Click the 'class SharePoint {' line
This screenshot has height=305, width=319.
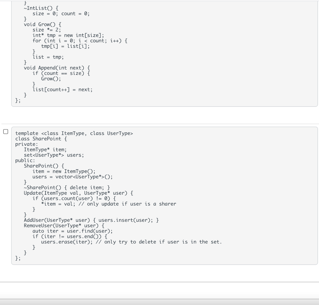tap(41, 139)
